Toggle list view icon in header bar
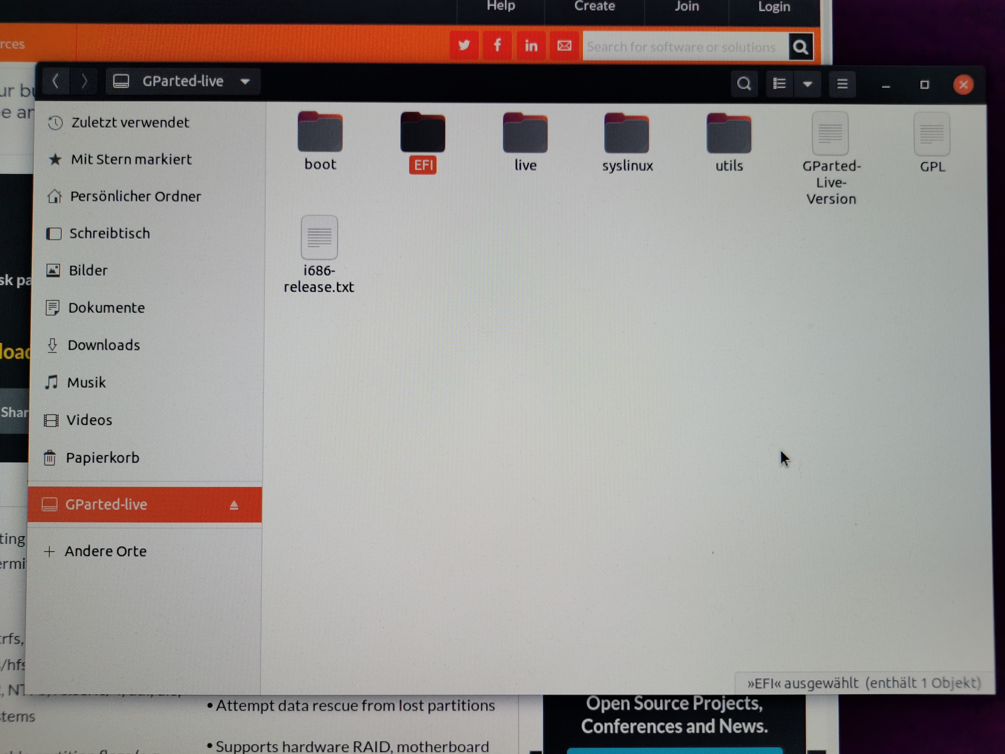Screen dimensions: 1005x754 pyautogui.click(x=779, y=84)
